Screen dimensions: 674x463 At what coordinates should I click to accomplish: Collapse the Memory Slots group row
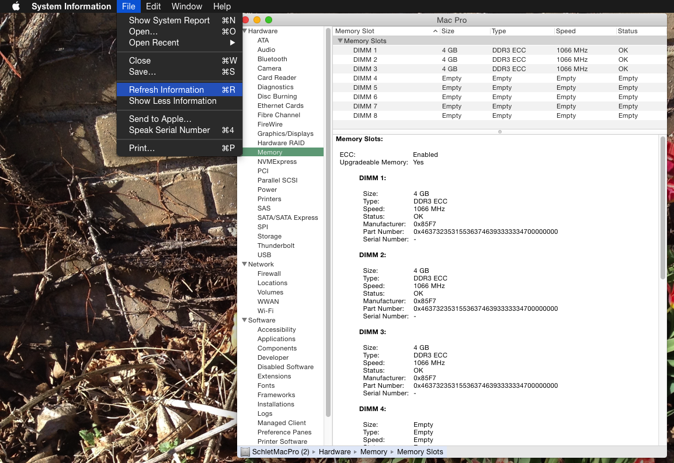pos(340,41)
